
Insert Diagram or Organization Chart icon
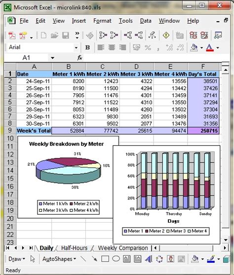click(x=159, y=259)
